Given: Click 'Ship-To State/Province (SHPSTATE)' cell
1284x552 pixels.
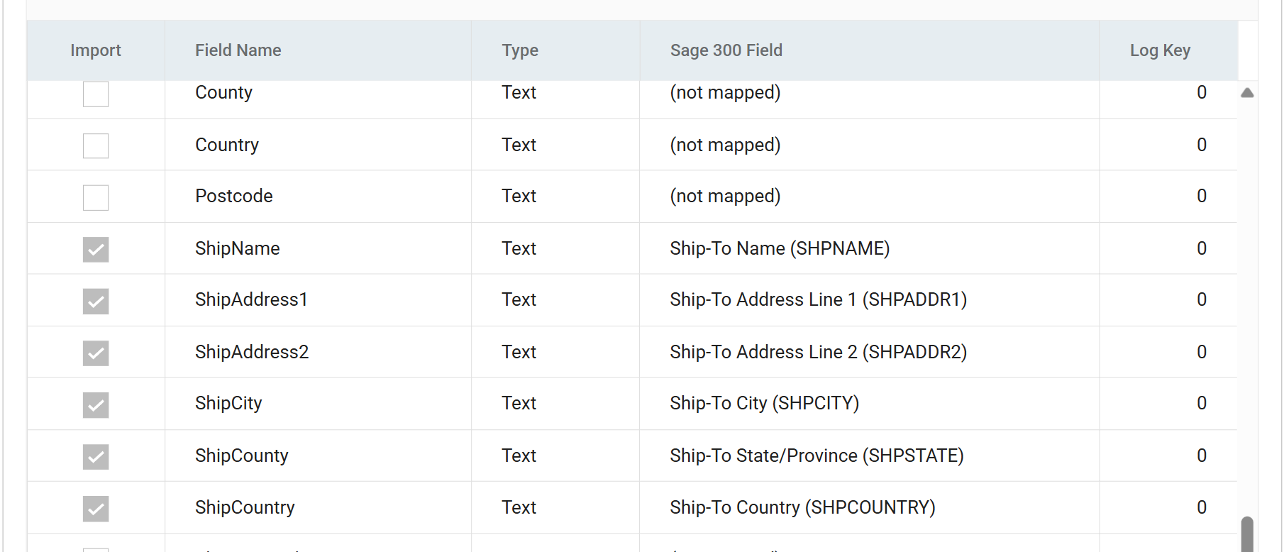Looking at the screenshot, I should [x=870, y=456].
